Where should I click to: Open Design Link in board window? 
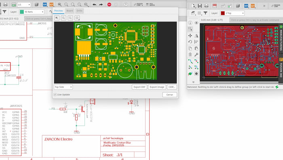pos(276,6)
